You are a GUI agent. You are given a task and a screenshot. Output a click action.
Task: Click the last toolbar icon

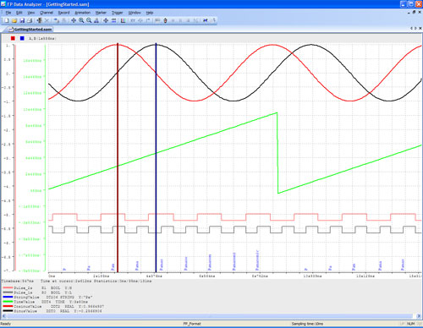tap(213, 20)
